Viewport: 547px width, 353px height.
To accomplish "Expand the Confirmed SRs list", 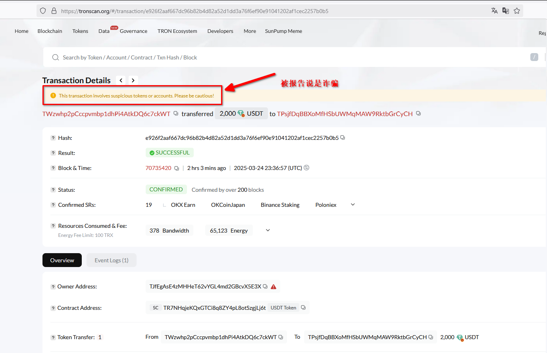I will [x=352, y=205].
